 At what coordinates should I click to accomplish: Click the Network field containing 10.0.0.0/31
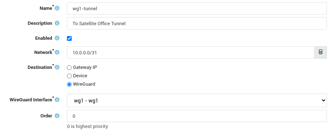191,53
